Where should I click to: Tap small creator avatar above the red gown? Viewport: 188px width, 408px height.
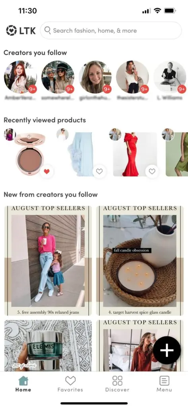[115, 134]
